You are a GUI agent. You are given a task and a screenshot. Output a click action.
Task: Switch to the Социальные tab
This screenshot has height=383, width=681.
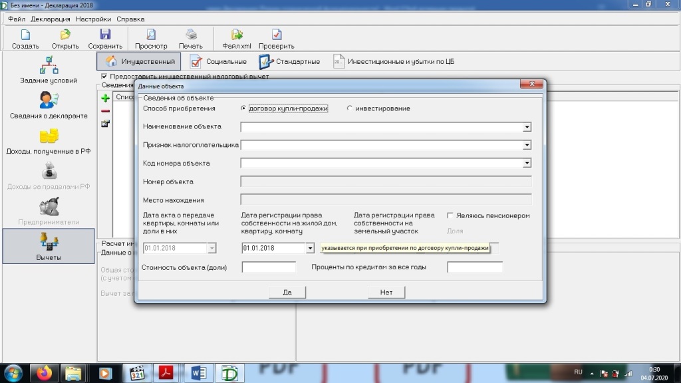pos(218,62)
